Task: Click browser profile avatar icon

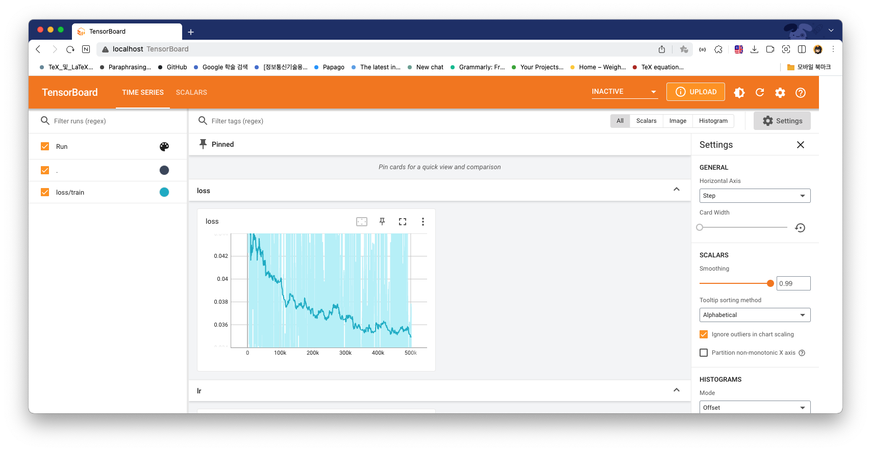Action: (818, 49)
